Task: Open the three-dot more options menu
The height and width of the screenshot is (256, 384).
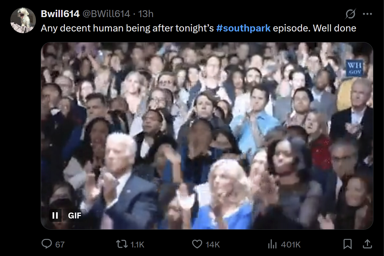Action: [x=367, y=14]
